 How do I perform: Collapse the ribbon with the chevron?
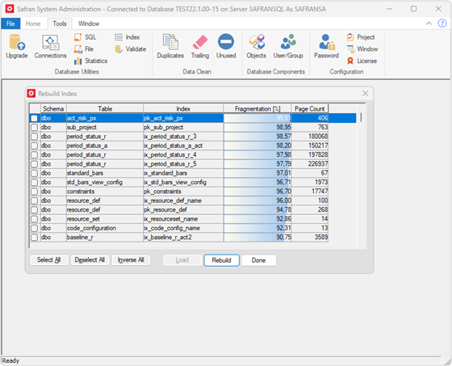tap(429, 23)
